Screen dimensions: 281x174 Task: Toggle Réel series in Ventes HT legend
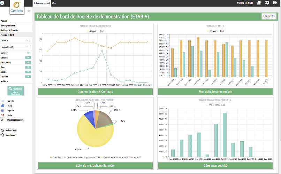(x=219, y=31)
